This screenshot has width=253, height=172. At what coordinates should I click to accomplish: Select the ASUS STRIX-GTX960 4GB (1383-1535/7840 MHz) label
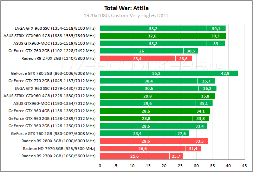[x=49, y=36]
